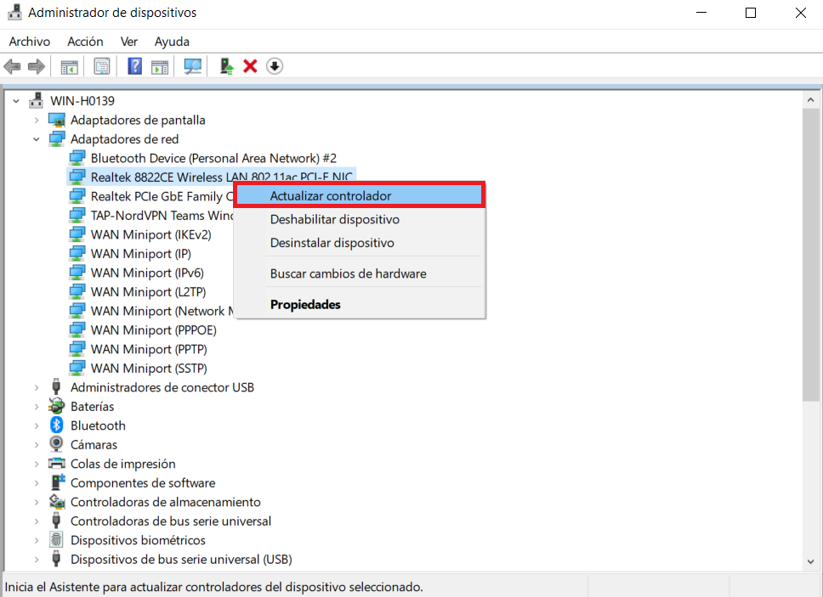
Task: Select TAP-NordVPN Teams adapter
Action: coord(162,216)
